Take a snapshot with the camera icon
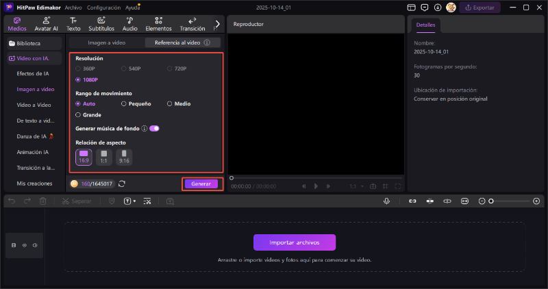The width and height of the screenshot is (548, 289). tap(372, 186)
